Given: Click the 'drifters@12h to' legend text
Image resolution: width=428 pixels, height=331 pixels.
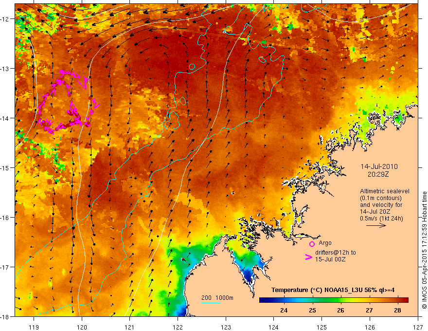Looking at the screenshot, I should [x=336, y=252].
